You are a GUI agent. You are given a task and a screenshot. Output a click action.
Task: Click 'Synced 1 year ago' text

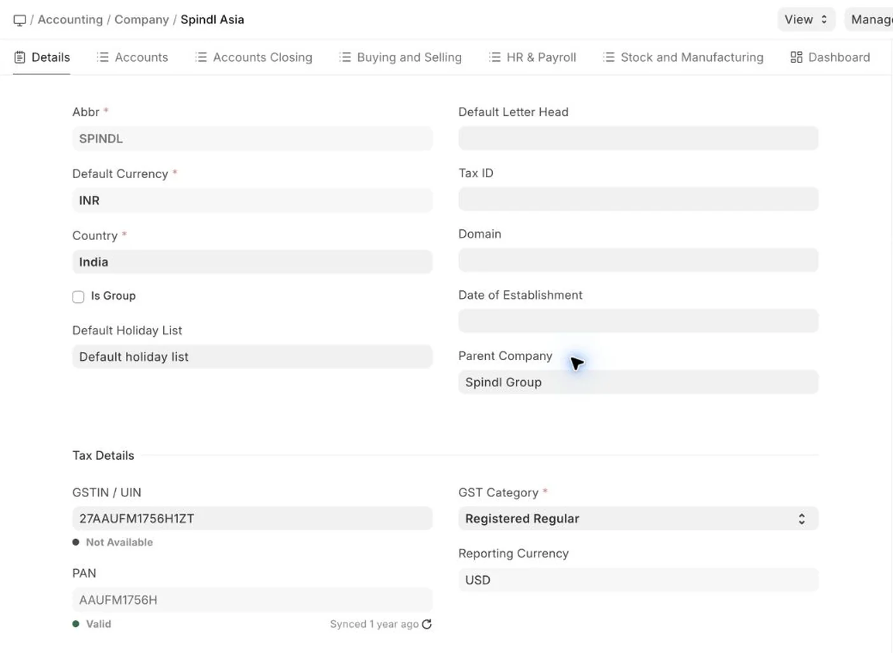coord(374,624)
